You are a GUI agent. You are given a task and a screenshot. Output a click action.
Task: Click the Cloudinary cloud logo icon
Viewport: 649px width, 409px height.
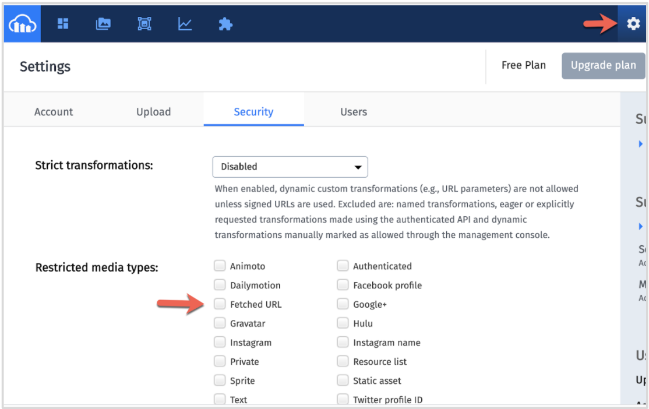click(22, 24)
